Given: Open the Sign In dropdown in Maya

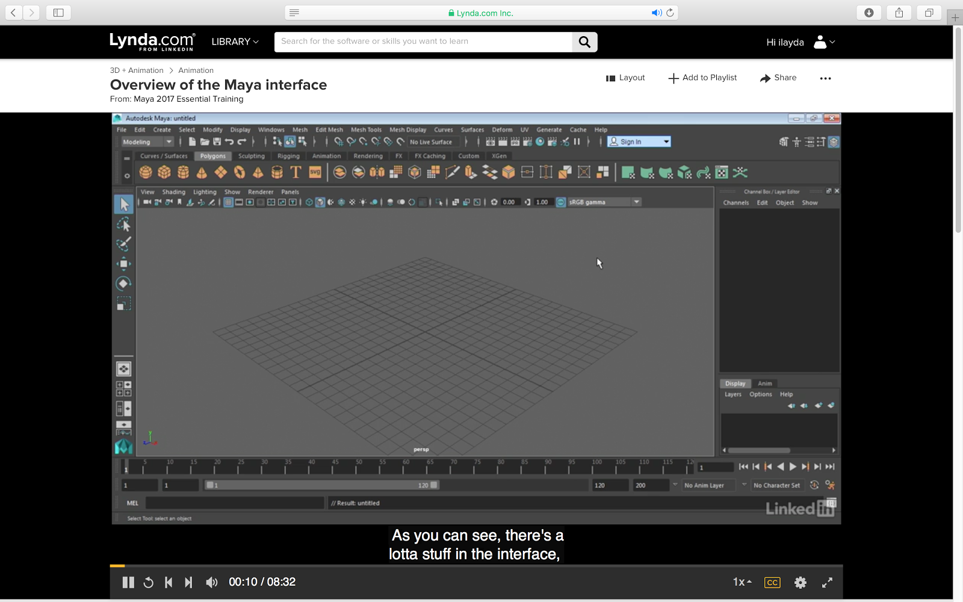Looking at the screenshot, I should [639, 142].
